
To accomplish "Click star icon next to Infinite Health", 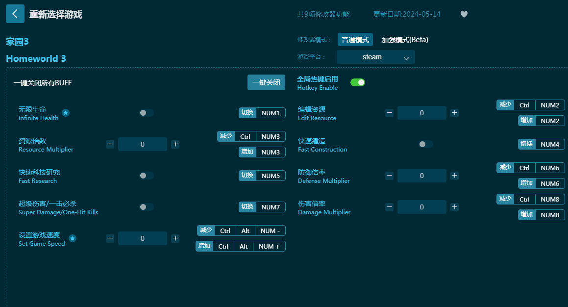I will pyautogui.click(x=66, y=113).
